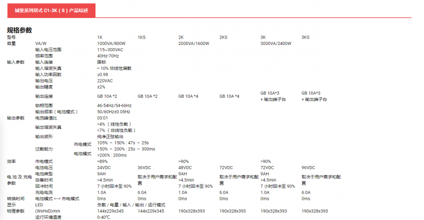Click the 规格参数 heading

tap(20, 30)
